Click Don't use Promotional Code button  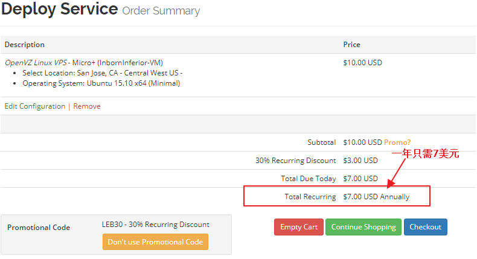[x=155, y=242]
